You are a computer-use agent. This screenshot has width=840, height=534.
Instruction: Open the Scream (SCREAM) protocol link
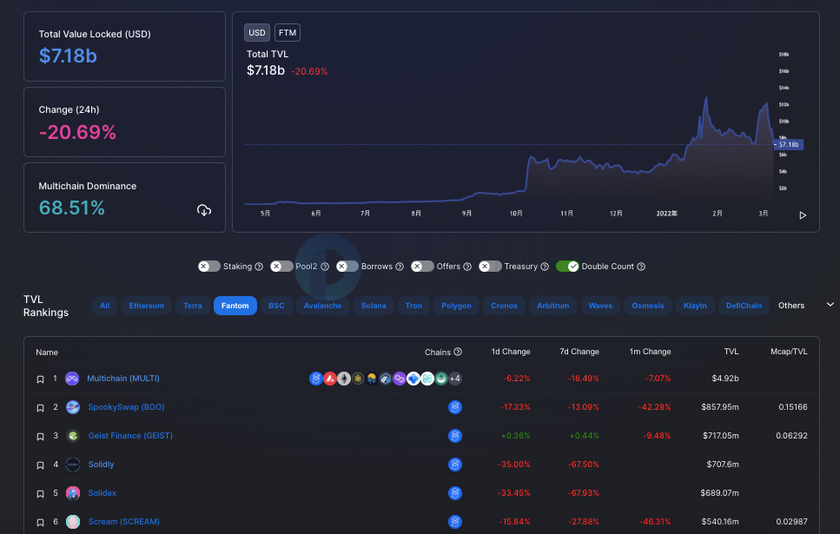pyautogui.click(x=123, y=522)
